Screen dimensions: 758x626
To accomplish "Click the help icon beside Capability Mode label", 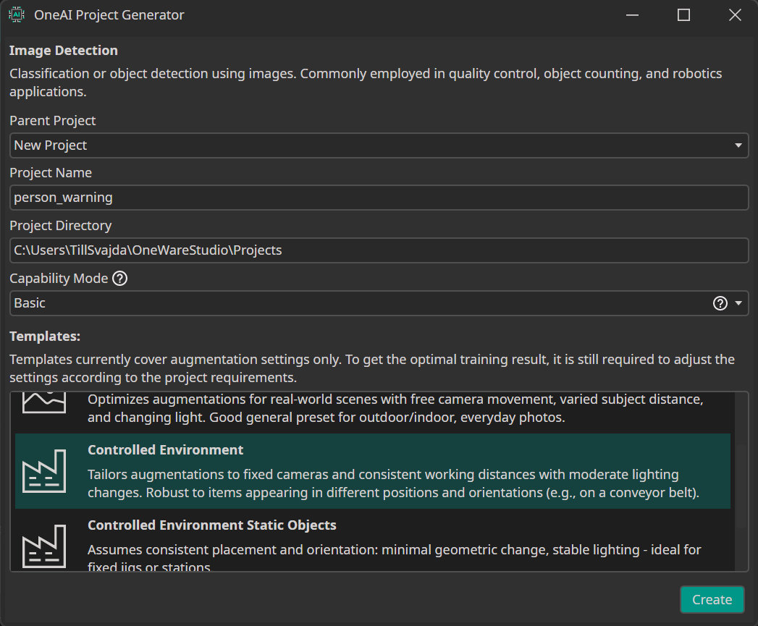I will point(120,279).
